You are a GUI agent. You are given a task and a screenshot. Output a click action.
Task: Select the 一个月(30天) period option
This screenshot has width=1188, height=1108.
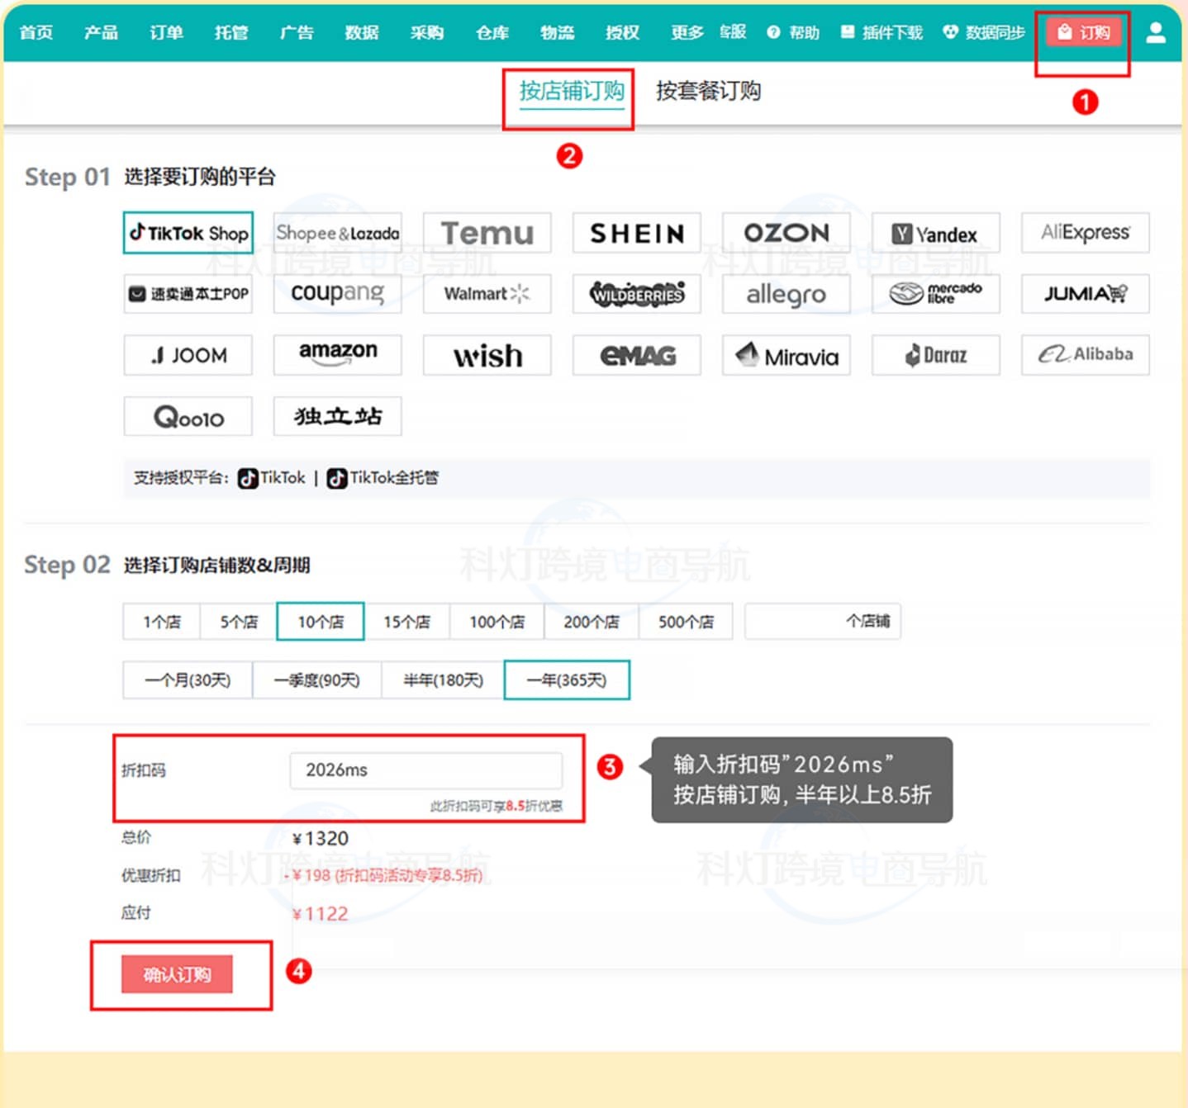pyautogui.click(x=188, y=680)
